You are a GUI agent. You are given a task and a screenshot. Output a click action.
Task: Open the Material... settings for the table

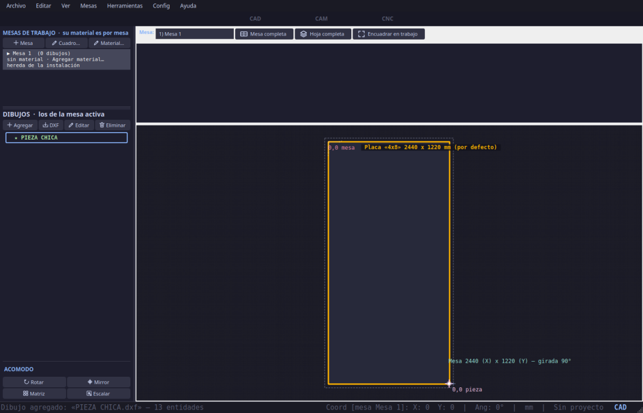click(109, 43)
